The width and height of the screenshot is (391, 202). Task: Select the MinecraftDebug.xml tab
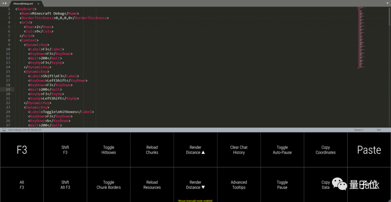[x=26, y=4]
